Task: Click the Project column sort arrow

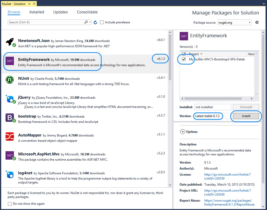Action: pos(201,54)
